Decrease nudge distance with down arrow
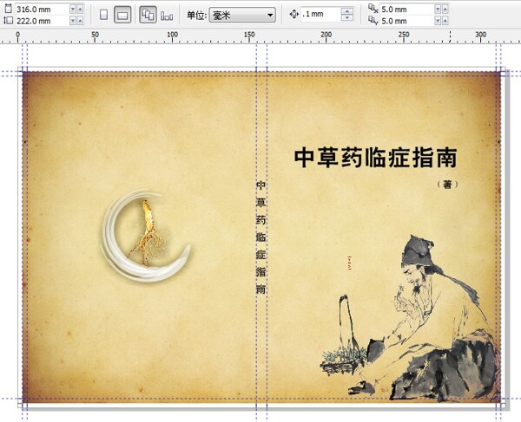 [347, 17]
